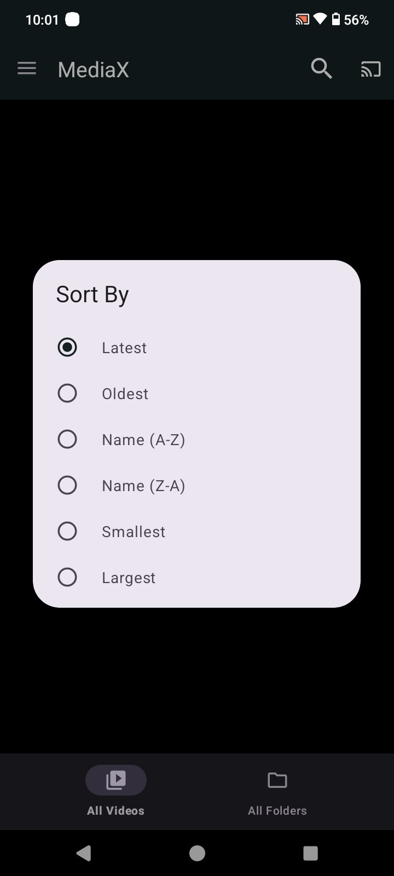Choose the Name (Z-A) radio option

coord(67,485)
